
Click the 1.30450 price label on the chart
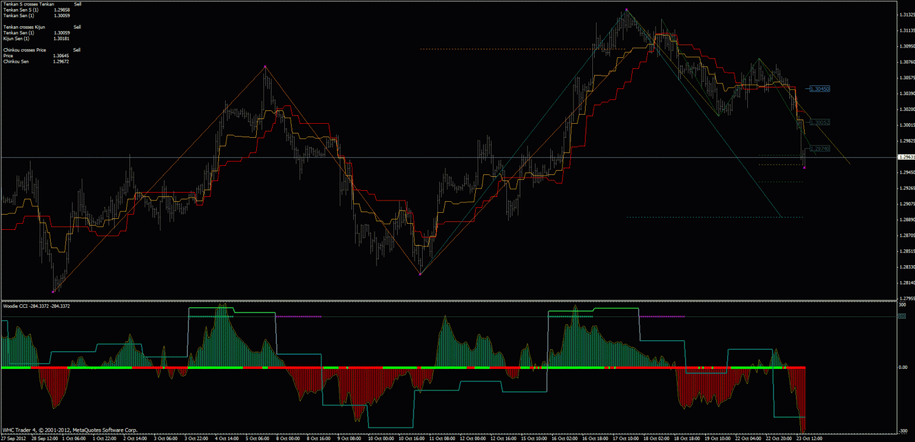coord(820,88)
